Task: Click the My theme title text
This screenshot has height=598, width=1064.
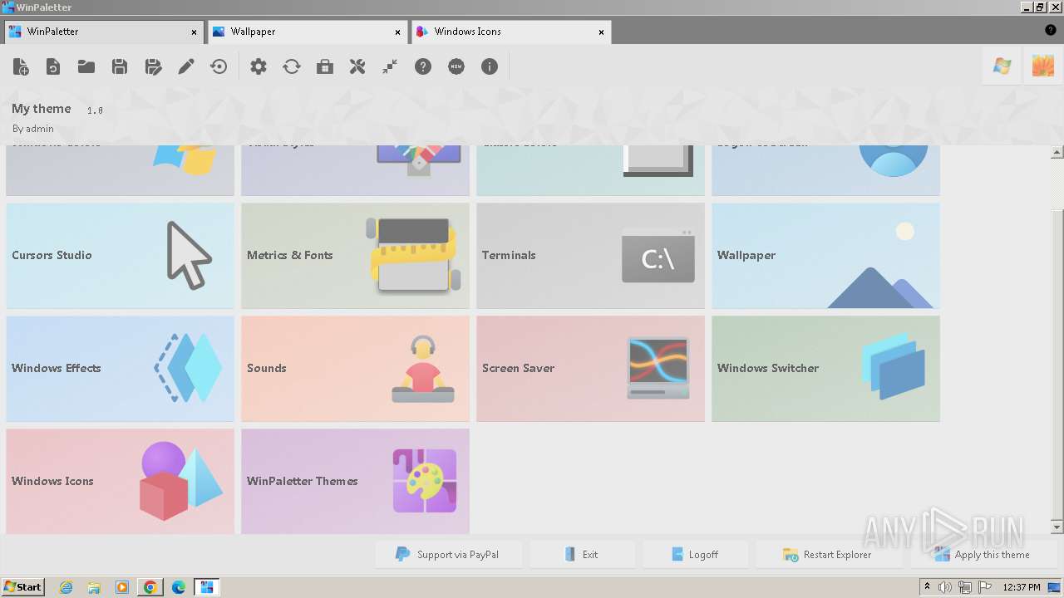Action: pos(42,108)
